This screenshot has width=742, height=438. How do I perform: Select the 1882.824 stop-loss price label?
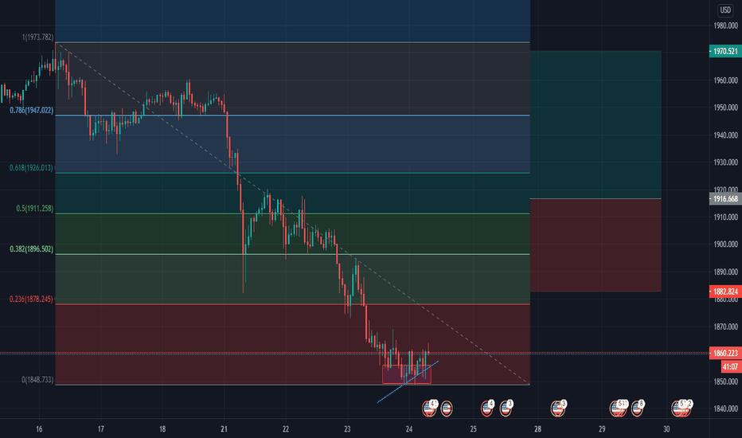[725, 291]
